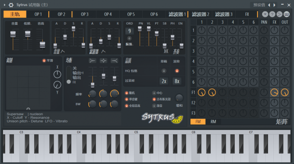Click the 缓和 knob

[x=179, y=98]
